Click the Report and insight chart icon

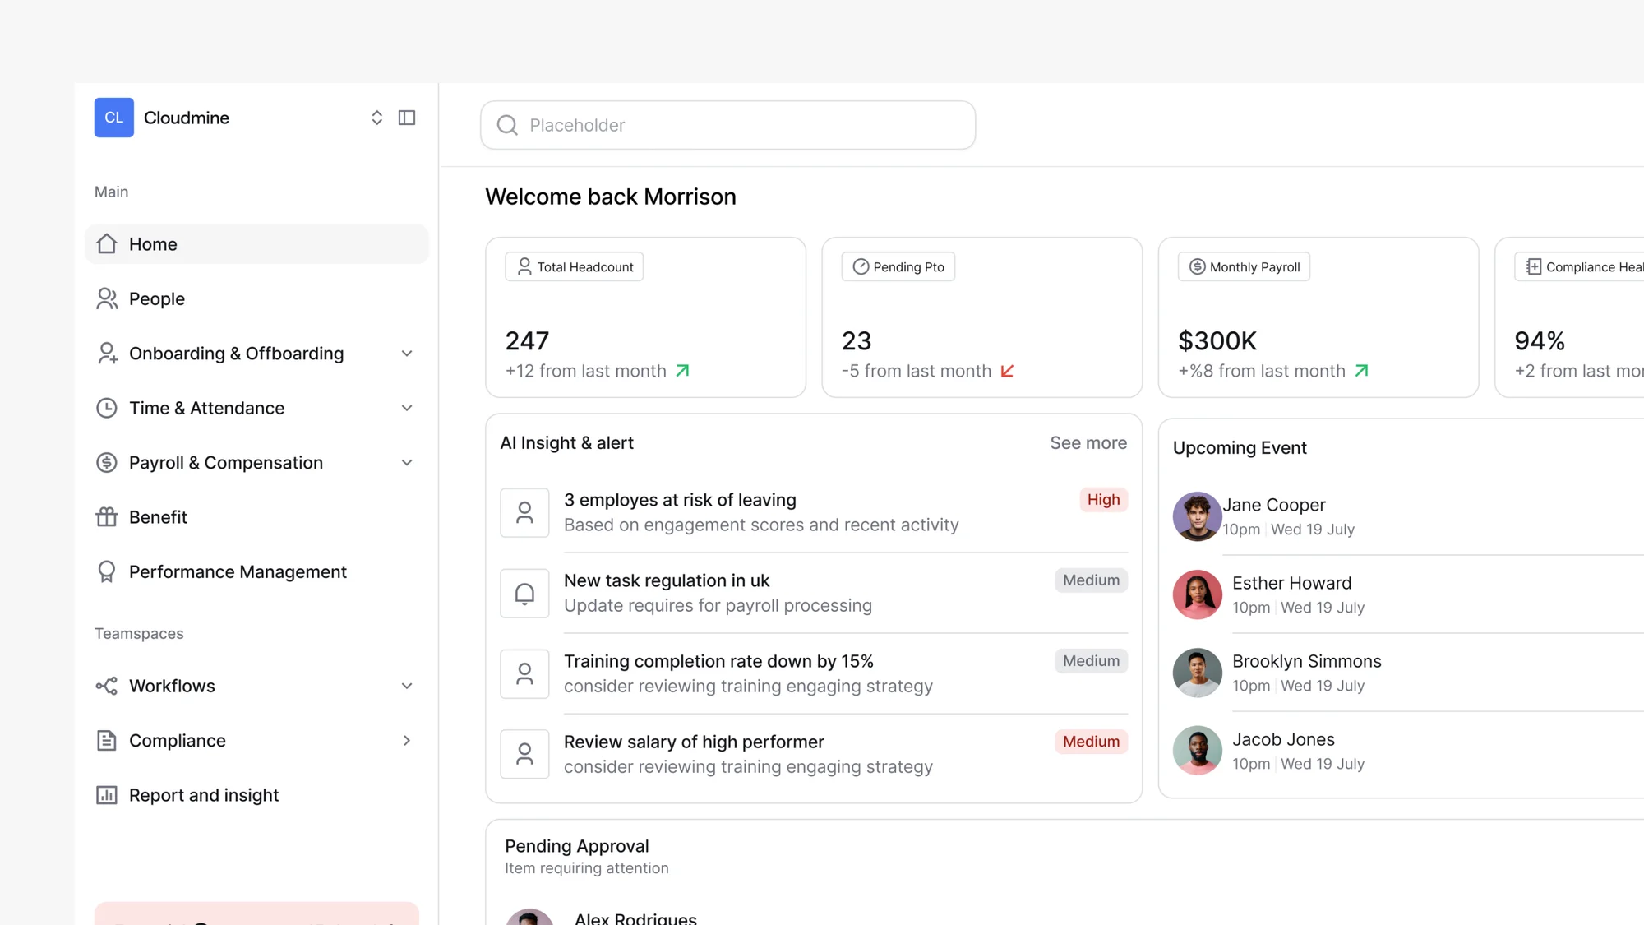107,795
